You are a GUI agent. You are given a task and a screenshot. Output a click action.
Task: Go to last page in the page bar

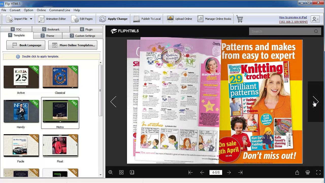[240, 173]
